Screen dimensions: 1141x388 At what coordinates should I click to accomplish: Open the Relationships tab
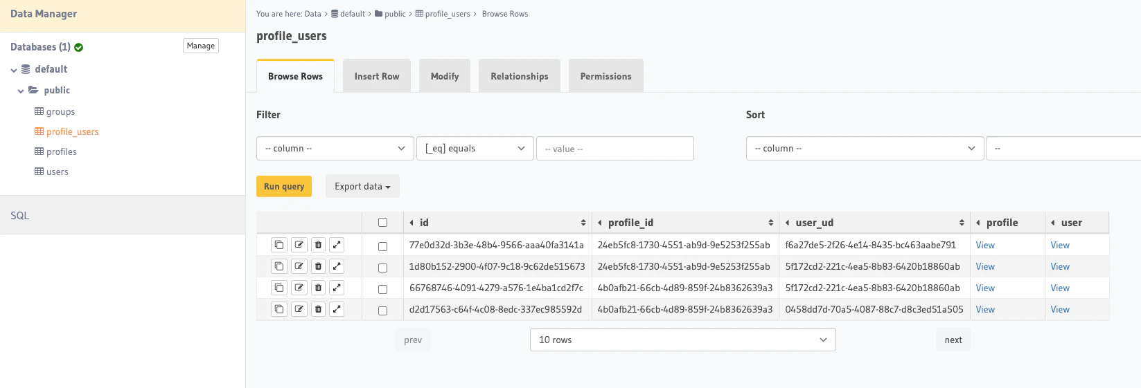coord(520,76)
